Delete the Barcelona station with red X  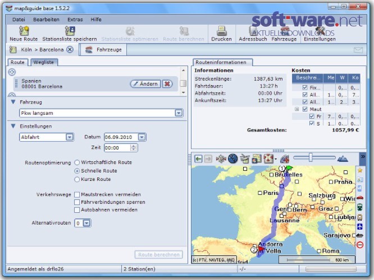click(x=167, y=84)
